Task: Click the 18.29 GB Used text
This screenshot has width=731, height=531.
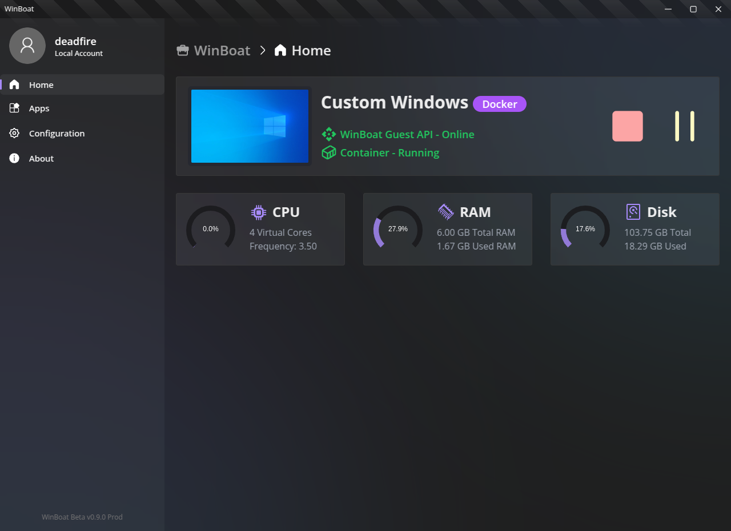Action: (655, 246)
